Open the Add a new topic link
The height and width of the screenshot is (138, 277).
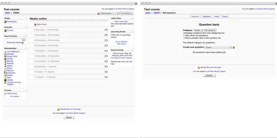(122, 21)
